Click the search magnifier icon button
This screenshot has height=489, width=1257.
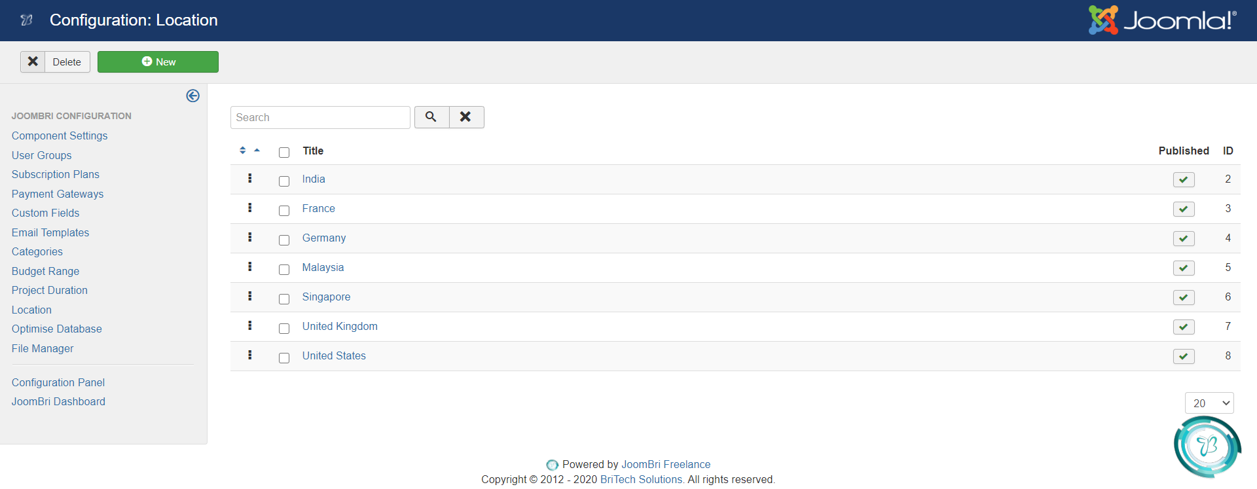431,117
